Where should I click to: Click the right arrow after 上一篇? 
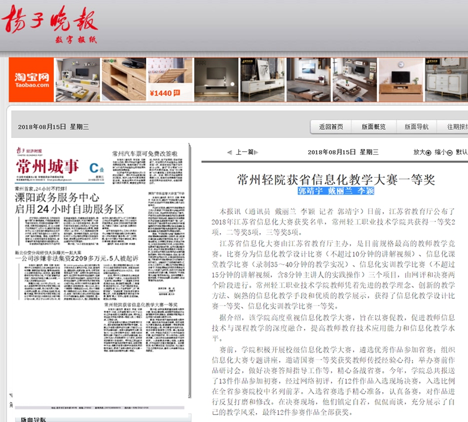(x=257, y=152)
